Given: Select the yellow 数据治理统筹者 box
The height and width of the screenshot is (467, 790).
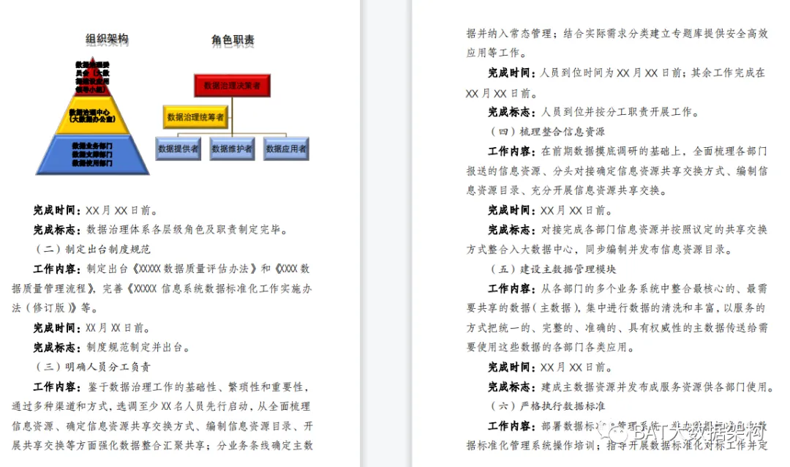Looking at the screenshot, I should click(x=195, y=117).
